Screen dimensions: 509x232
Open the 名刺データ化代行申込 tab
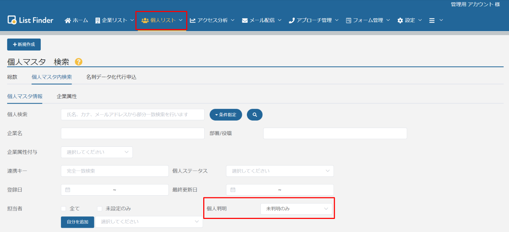point(111,77)
